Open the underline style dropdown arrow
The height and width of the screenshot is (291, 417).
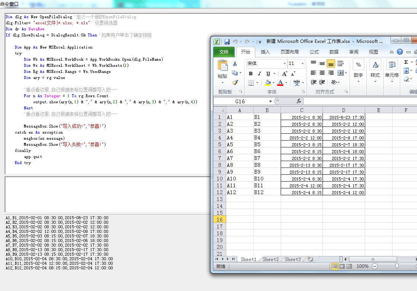click(x=275, y=74)
